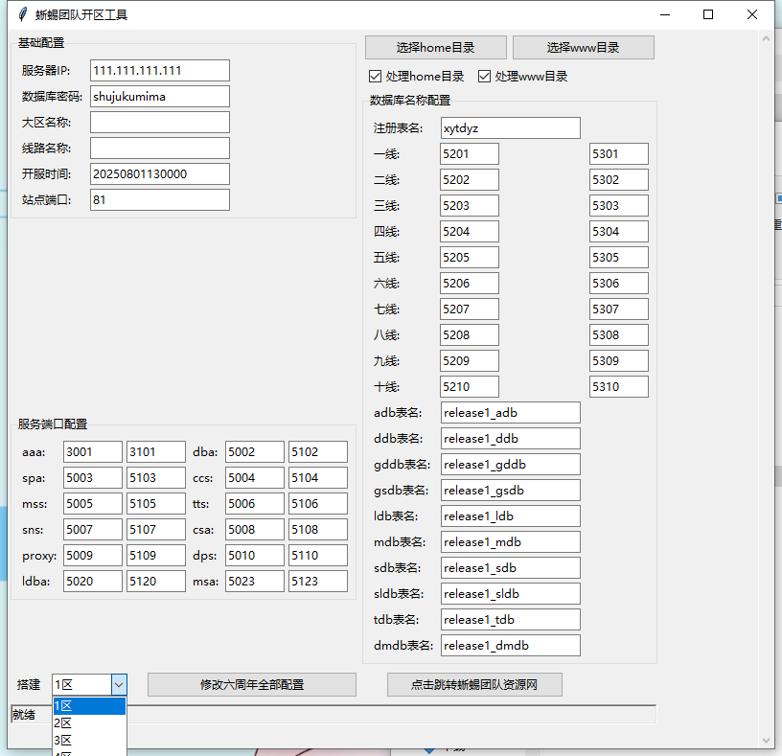
Task: Open the 资源网 jump link button
Action: [474, 684]
